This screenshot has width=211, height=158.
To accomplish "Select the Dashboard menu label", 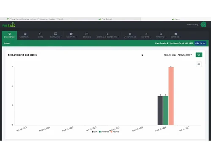I will (x=9, y=37).
